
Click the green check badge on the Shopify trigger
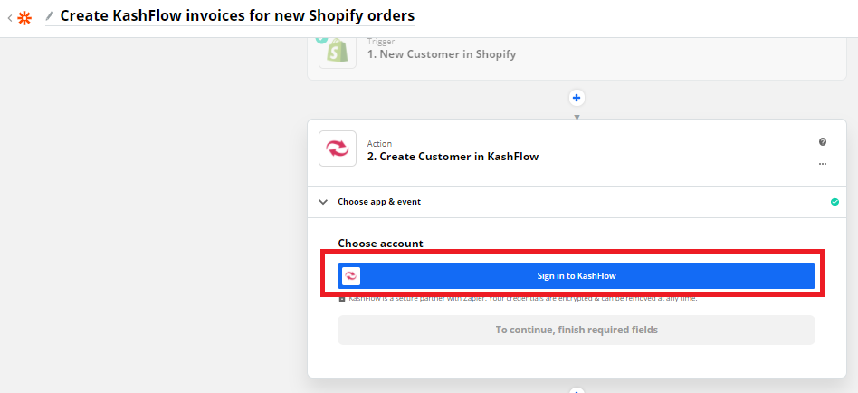point(321,39)
